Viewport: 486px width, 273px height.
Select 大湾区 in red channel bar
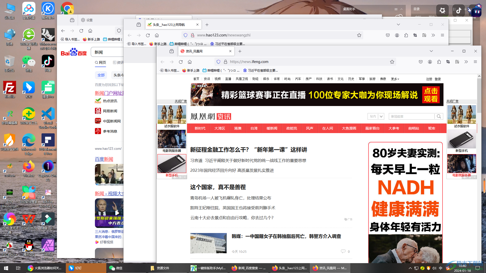(220, 128)
